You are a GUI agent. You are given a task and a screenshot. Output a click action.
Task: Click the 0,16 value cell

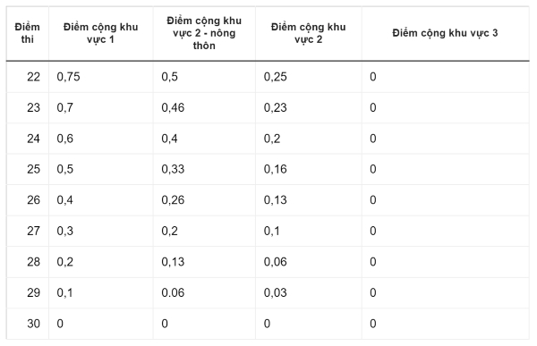tap(308, 169)
